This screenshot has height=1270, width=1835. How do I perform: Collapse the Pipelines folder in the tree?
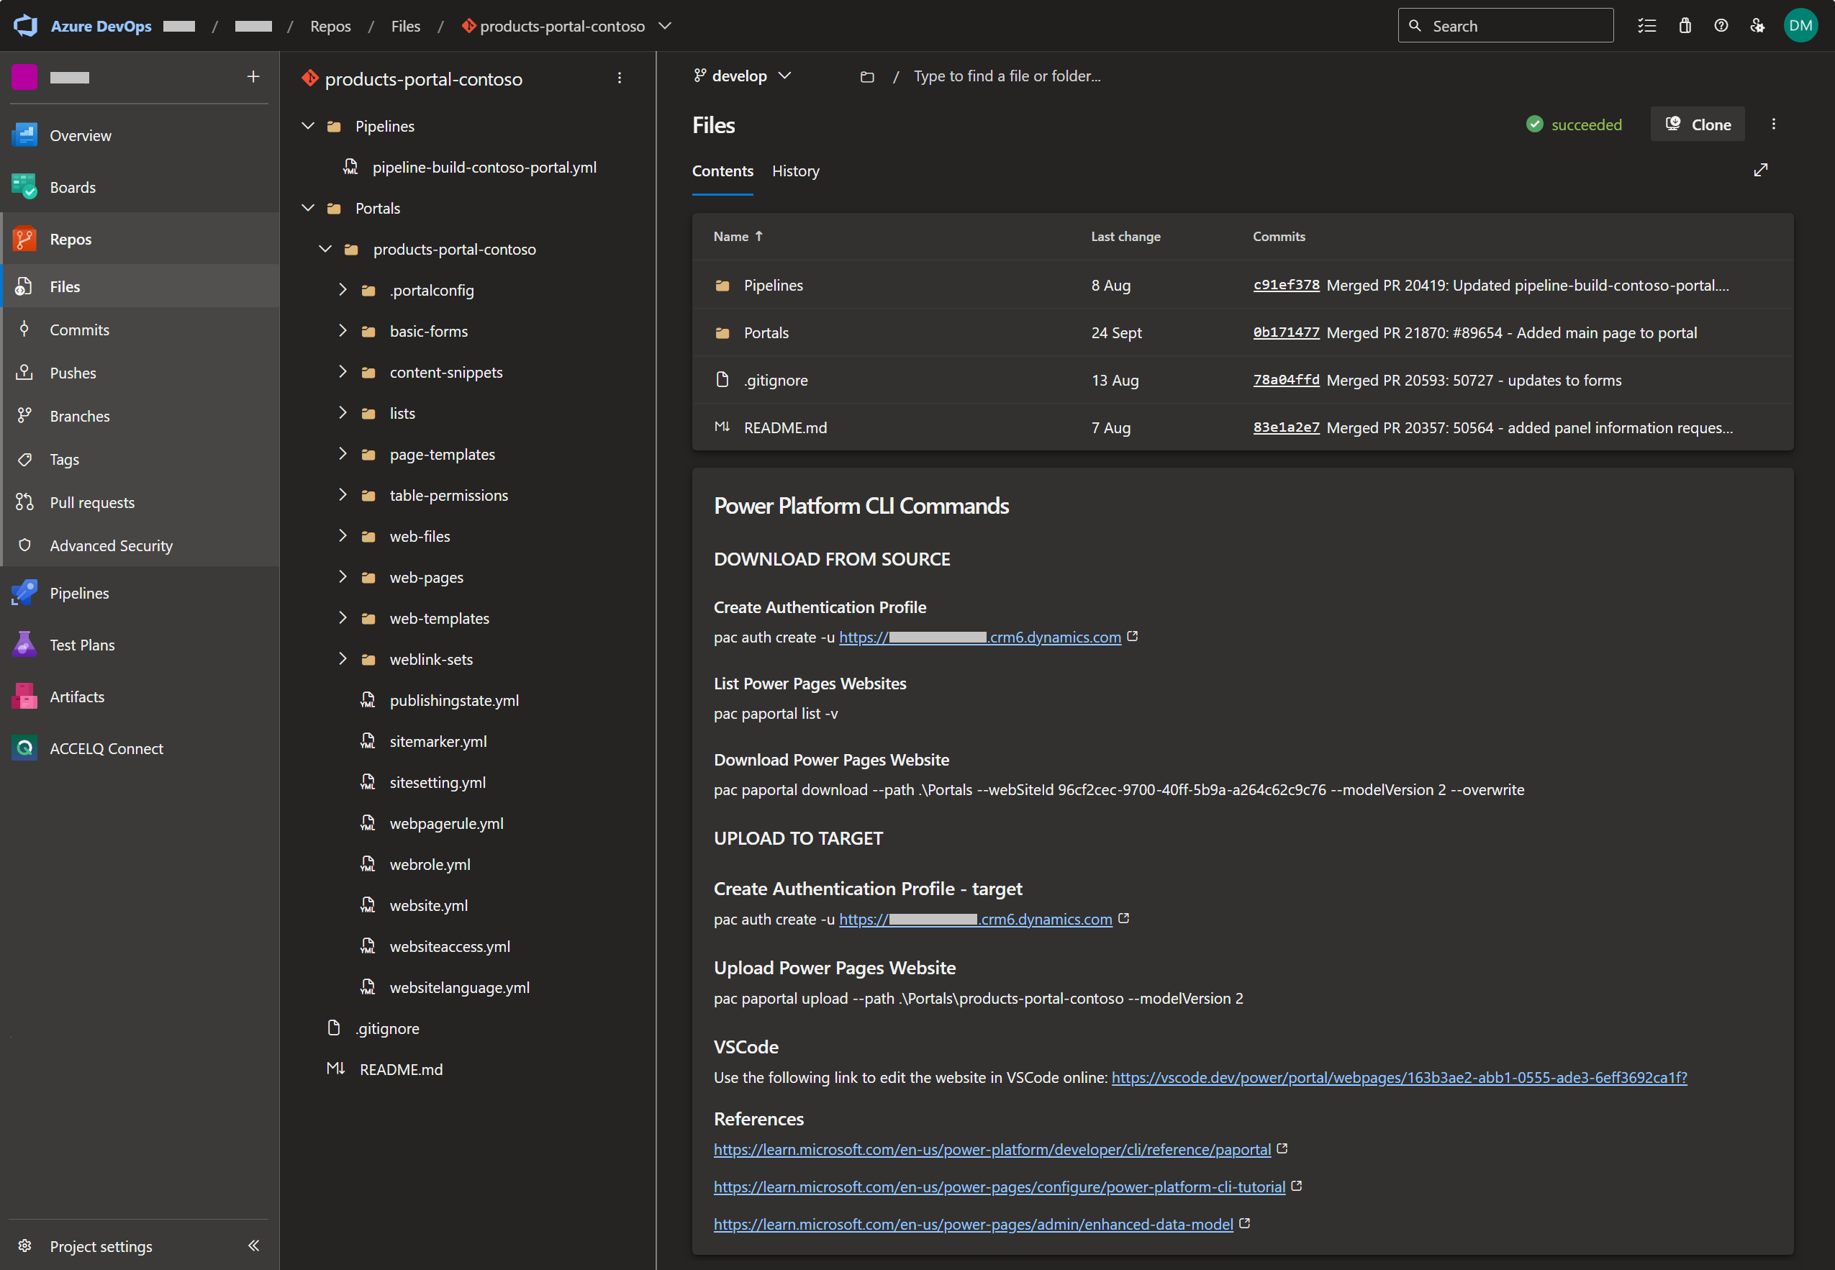pos(308,126)
